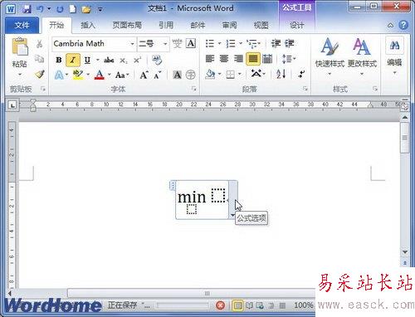Screen dimensions: 415x317
Task: Open the font size dropdown
Action: [x=165, y=44]
